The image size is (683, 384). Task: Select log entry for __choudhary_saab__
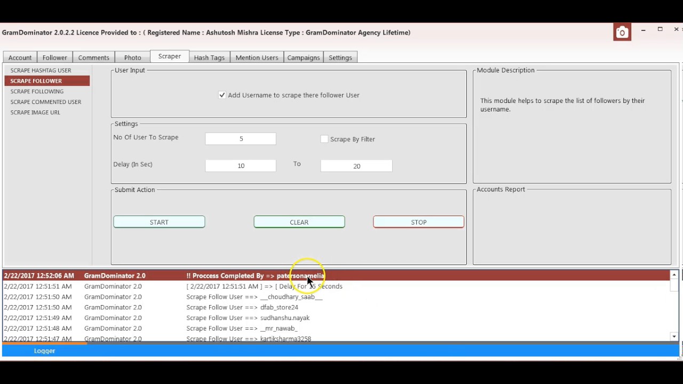coord(337,297)
